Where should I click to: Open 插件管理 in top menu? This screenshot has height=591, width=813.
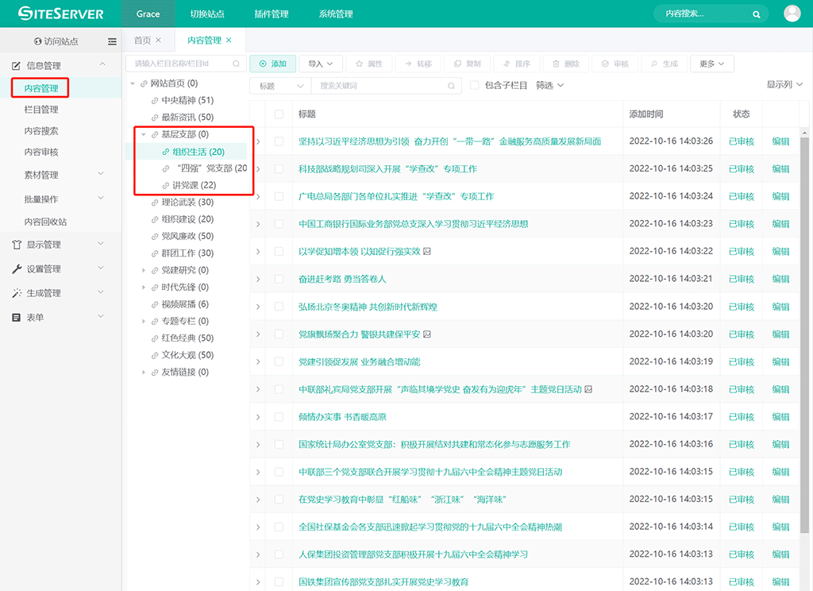click(x=272, y=14)
